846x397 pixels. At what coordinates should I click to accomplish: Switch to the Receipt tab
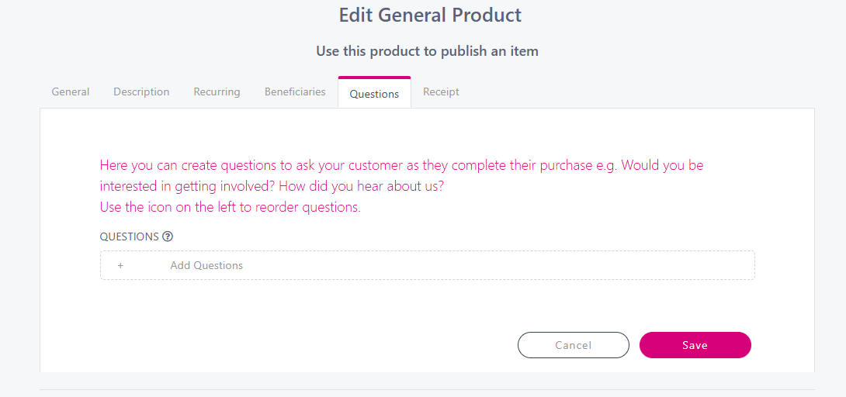click(441, 91)
